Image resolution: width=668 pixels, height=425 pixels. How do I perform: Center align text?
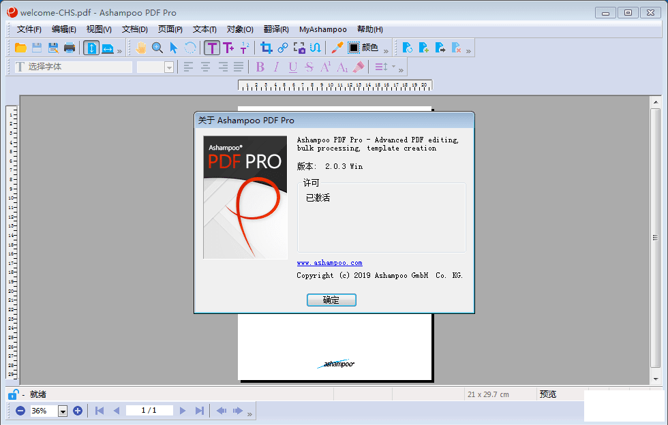click(205, 67)
